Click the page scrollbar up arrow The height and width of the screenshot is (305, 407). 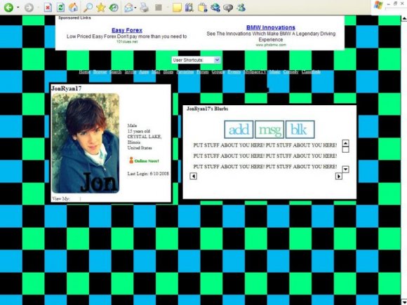coord(404,18)
